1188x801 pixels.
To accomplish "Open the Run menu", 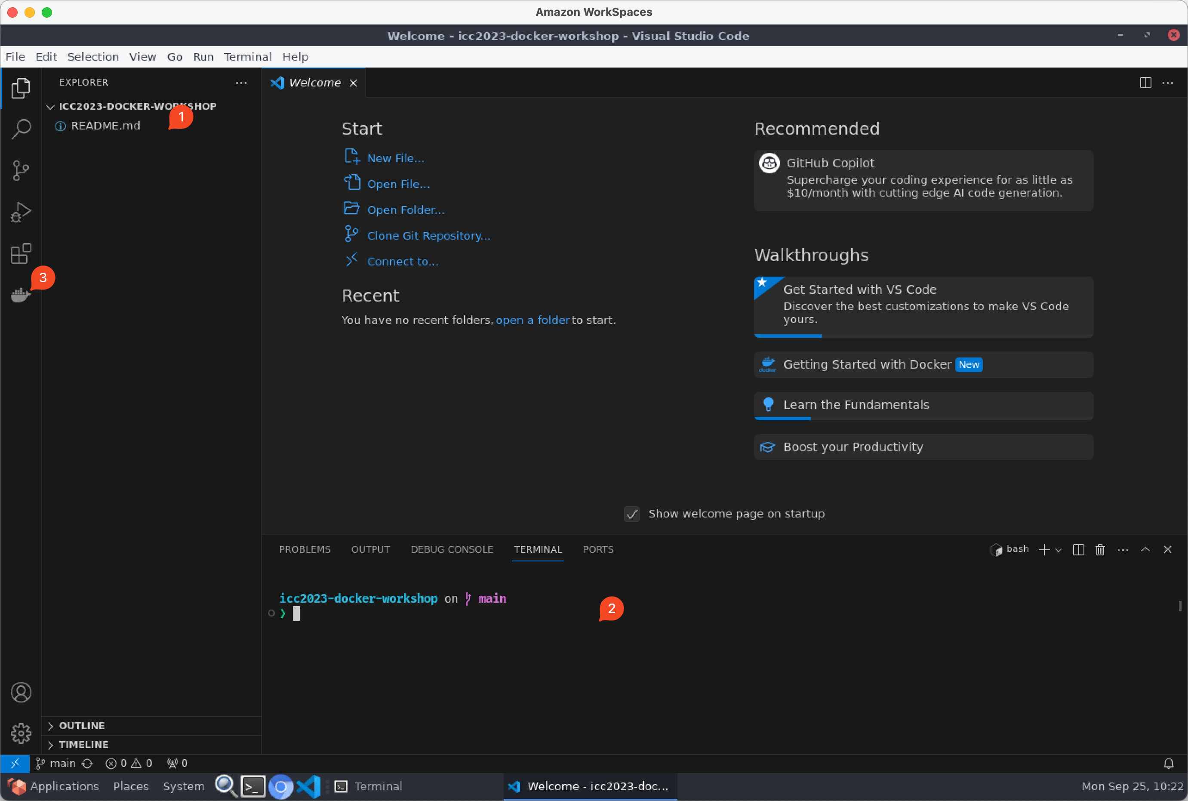I will 203,57.
